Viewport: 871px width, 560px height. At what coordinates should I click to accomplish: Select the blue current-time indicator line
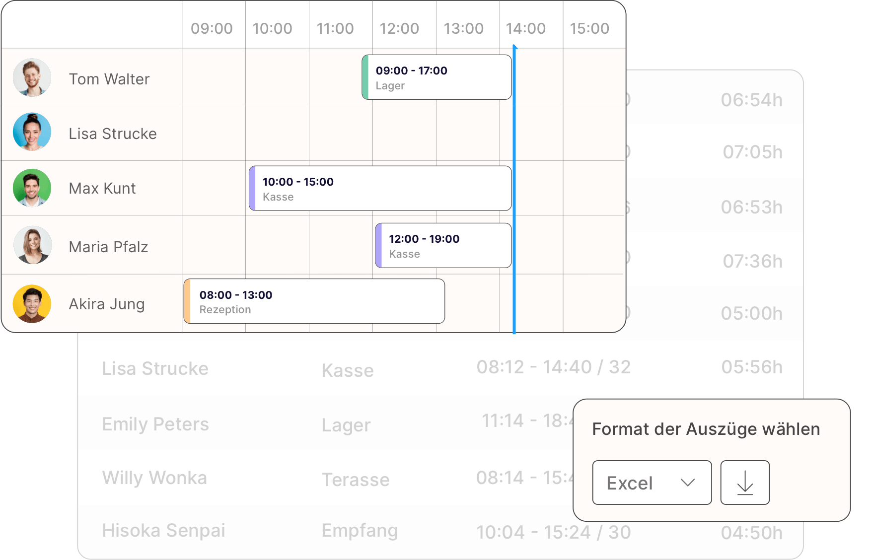coord(514,189)
